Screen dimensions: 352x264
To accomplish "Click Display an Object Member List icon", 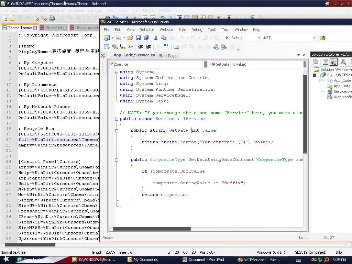I will click(x=107, y=47).
